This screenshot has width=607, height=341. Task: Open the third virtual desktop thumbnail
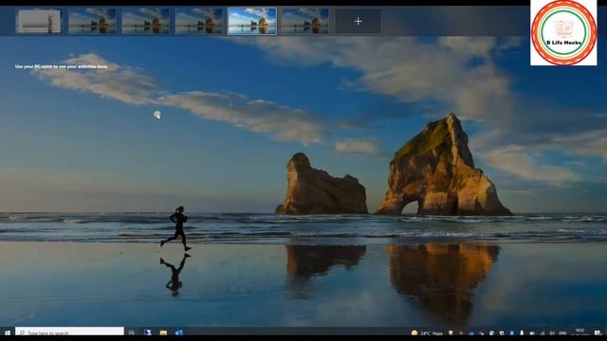click(145, 21)
